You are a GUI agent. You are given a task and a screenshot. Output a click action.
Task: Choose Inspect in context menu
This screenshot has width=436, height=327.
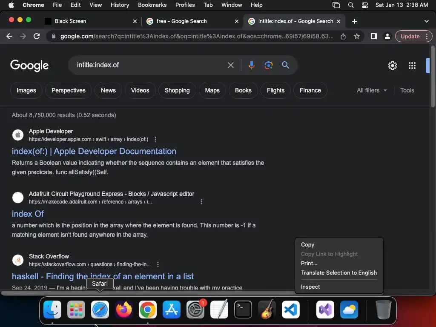tap(339, 287)
